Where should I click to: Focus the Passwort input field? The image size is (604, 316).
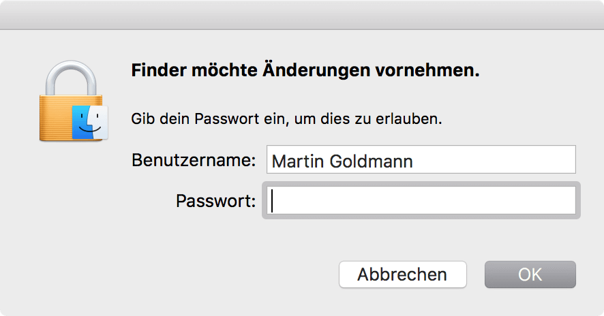(421, 200)
